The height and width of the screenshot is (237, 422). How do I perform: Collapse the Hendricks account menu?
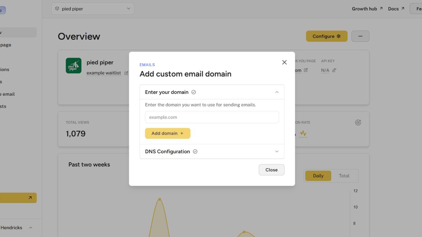pyautogui.click(x=30, y=227)
